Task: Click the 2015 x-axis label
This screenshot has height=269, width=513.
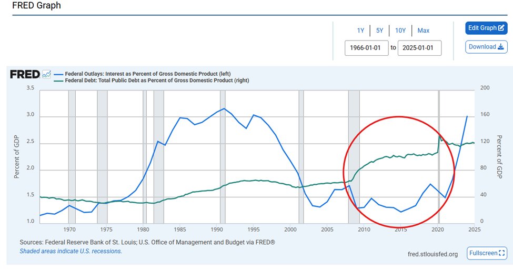Action: tap(401, 230)
